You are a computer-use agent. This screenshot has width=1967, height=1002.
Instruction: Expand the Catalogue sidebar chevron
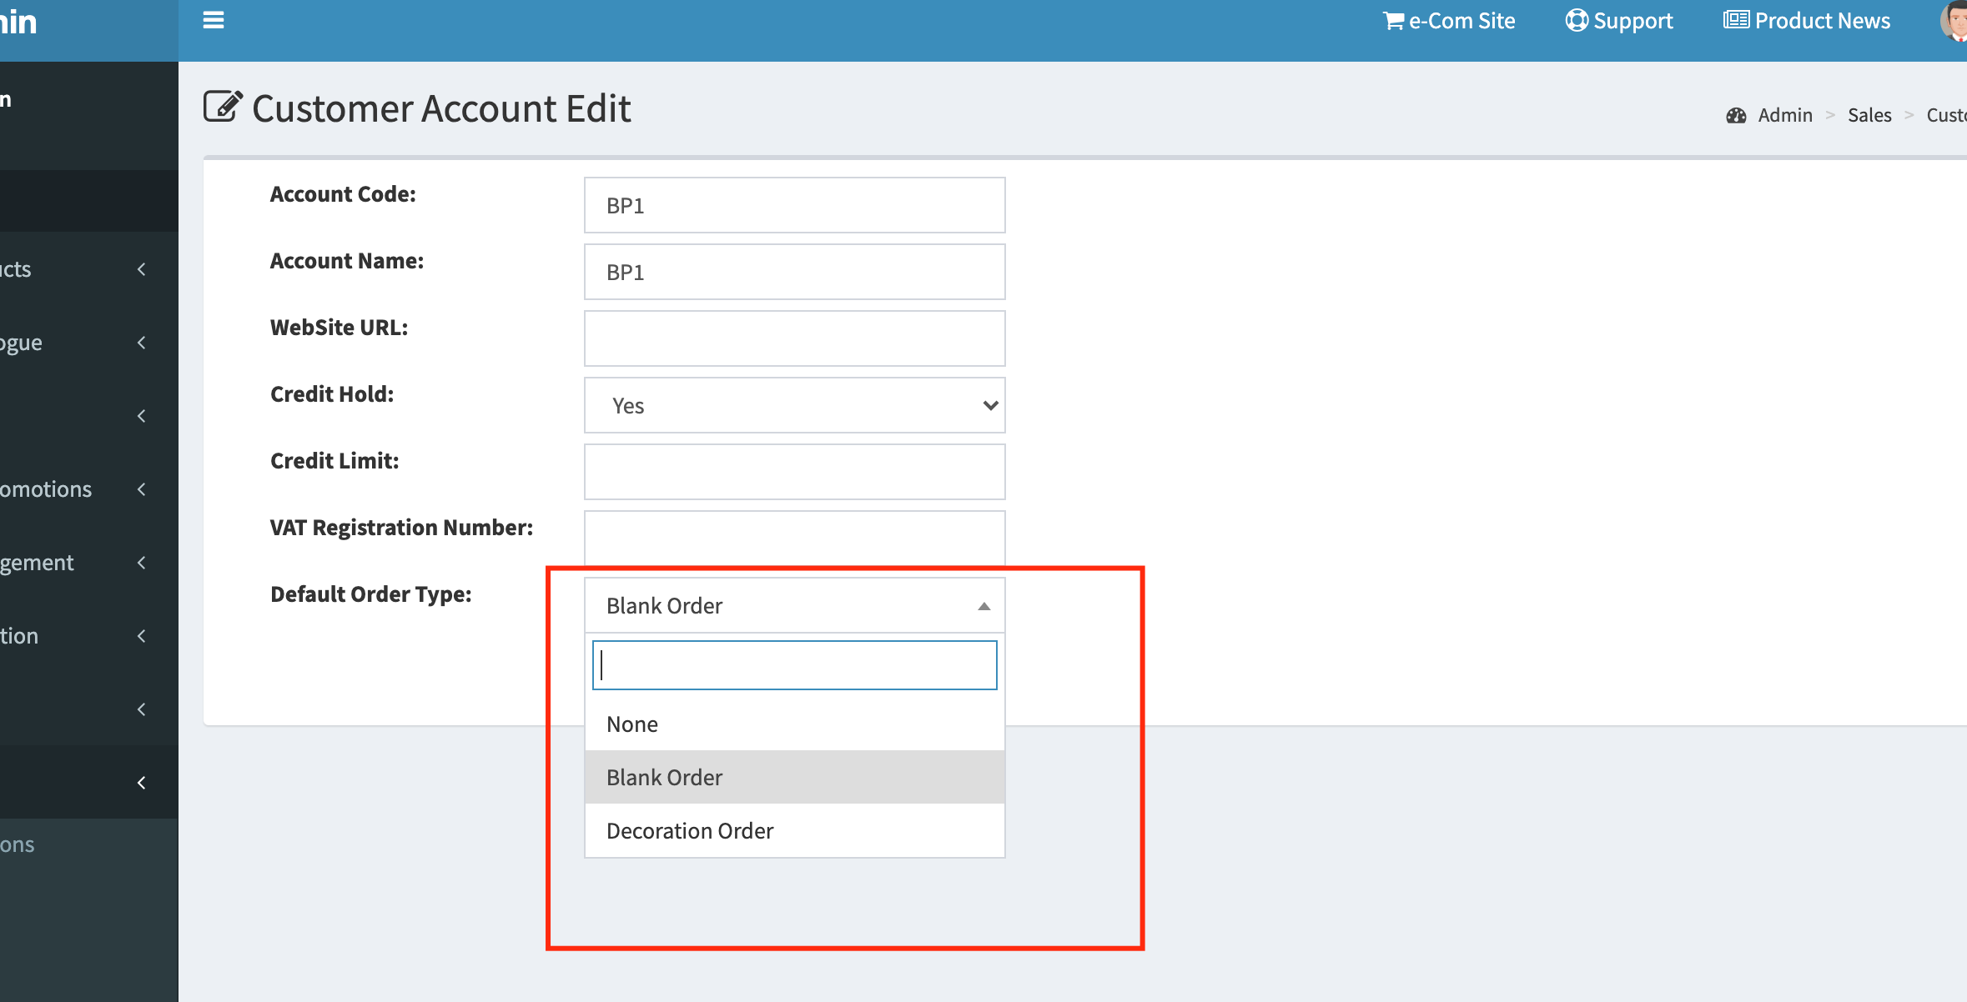click(x=142, y=343)
